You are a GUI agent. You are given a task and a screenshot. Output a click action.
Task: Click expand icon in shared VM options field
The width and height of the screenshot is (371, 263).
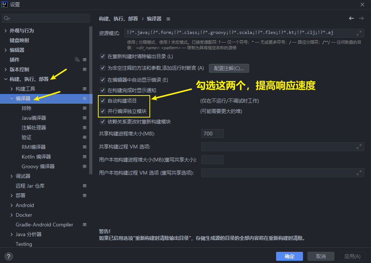(359, 147)
